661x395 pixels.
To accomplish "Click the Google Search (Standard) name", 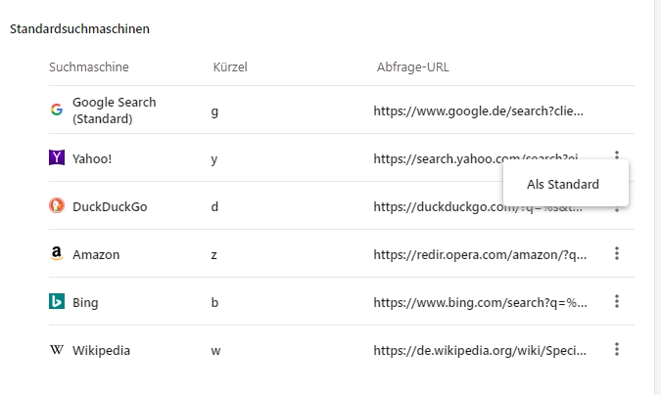I will tap(114, 110).
